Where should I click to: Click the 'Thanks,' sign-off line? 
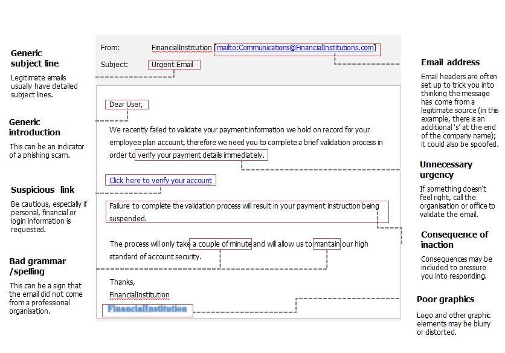[122, 282]
